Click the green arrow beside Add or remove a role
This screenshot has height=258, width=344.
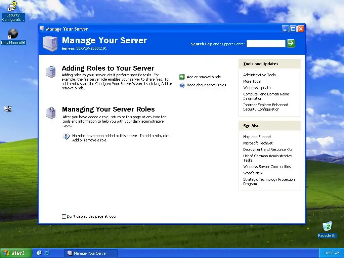pyautogui.click(x=182, y=77)
